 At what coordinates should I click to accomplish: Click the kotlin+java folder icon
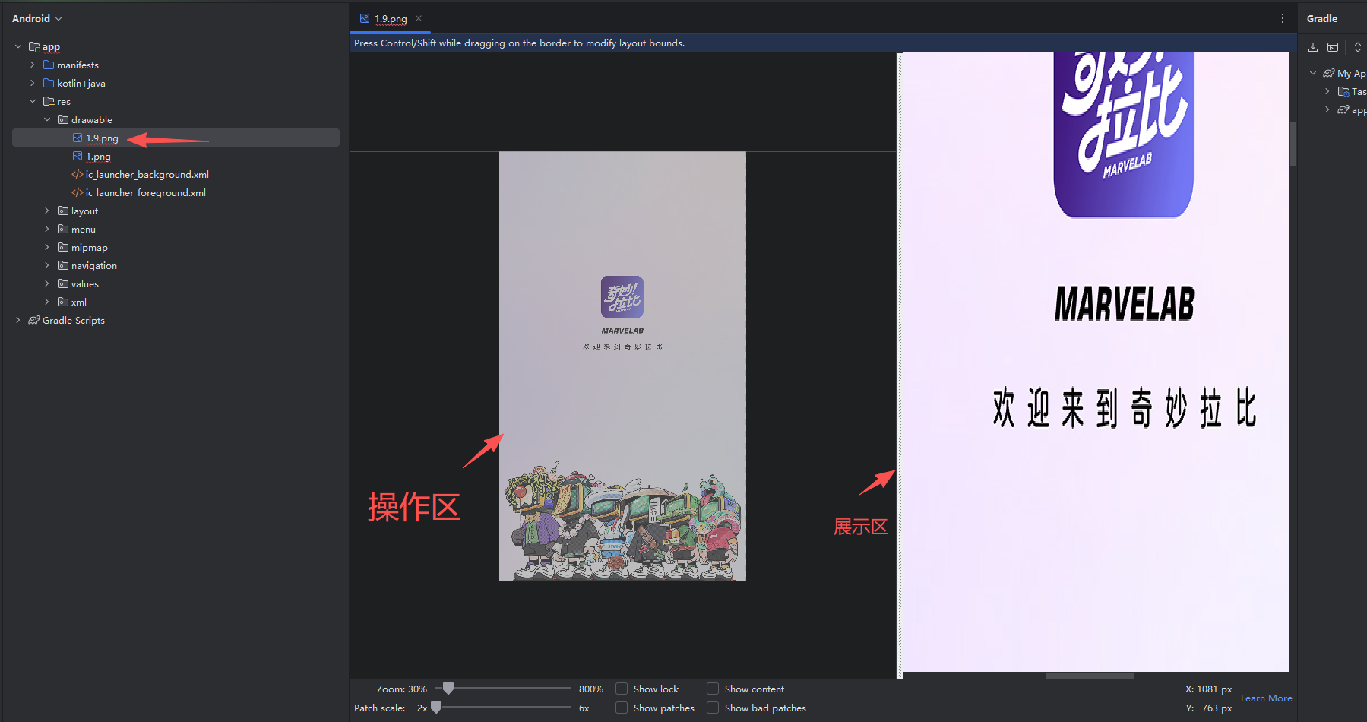(49, 83)
